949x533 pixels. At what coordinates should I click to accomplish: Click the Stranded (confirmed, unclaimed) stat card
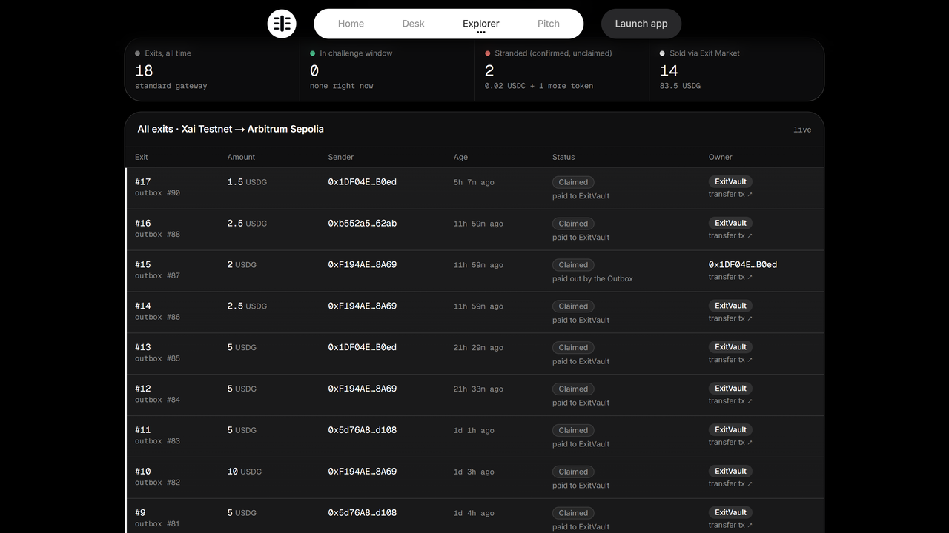click(x=562, y=70)
